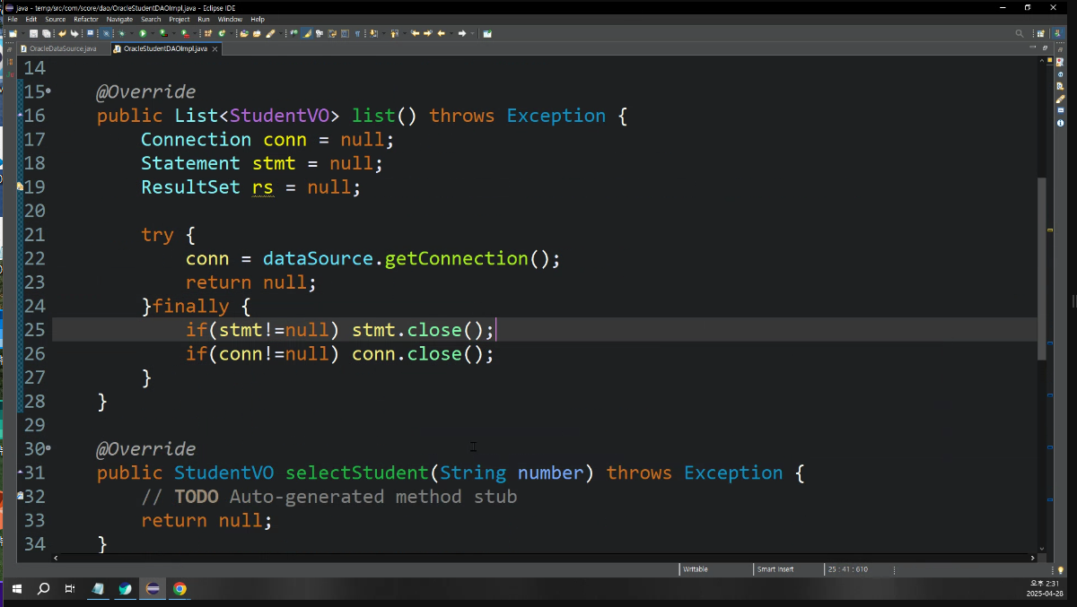Open Chrome from the taskbar
1077x607 pixels.
tap(179, 589)
